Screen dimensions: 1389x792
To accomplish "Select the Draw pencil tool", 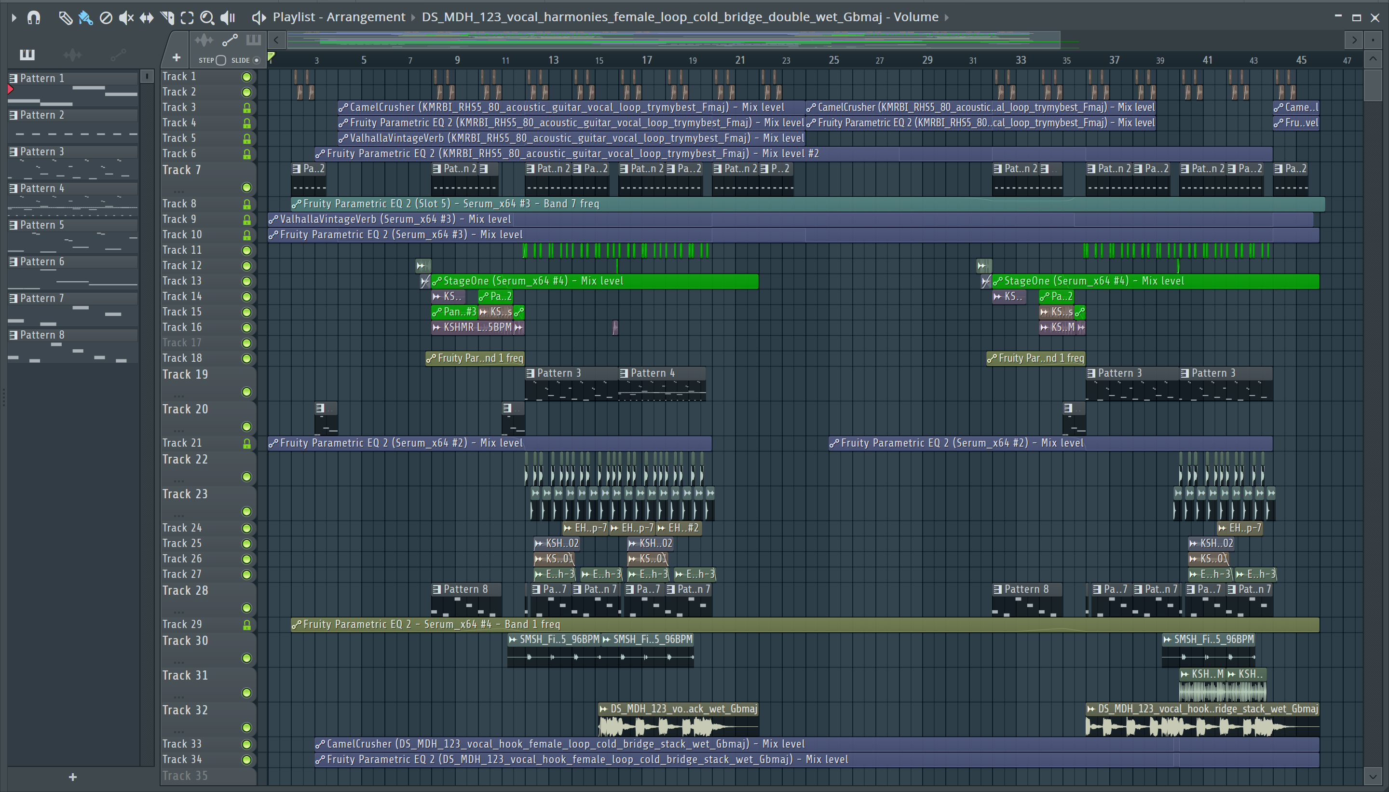I will pyautogui.click(x=65, y=17).
